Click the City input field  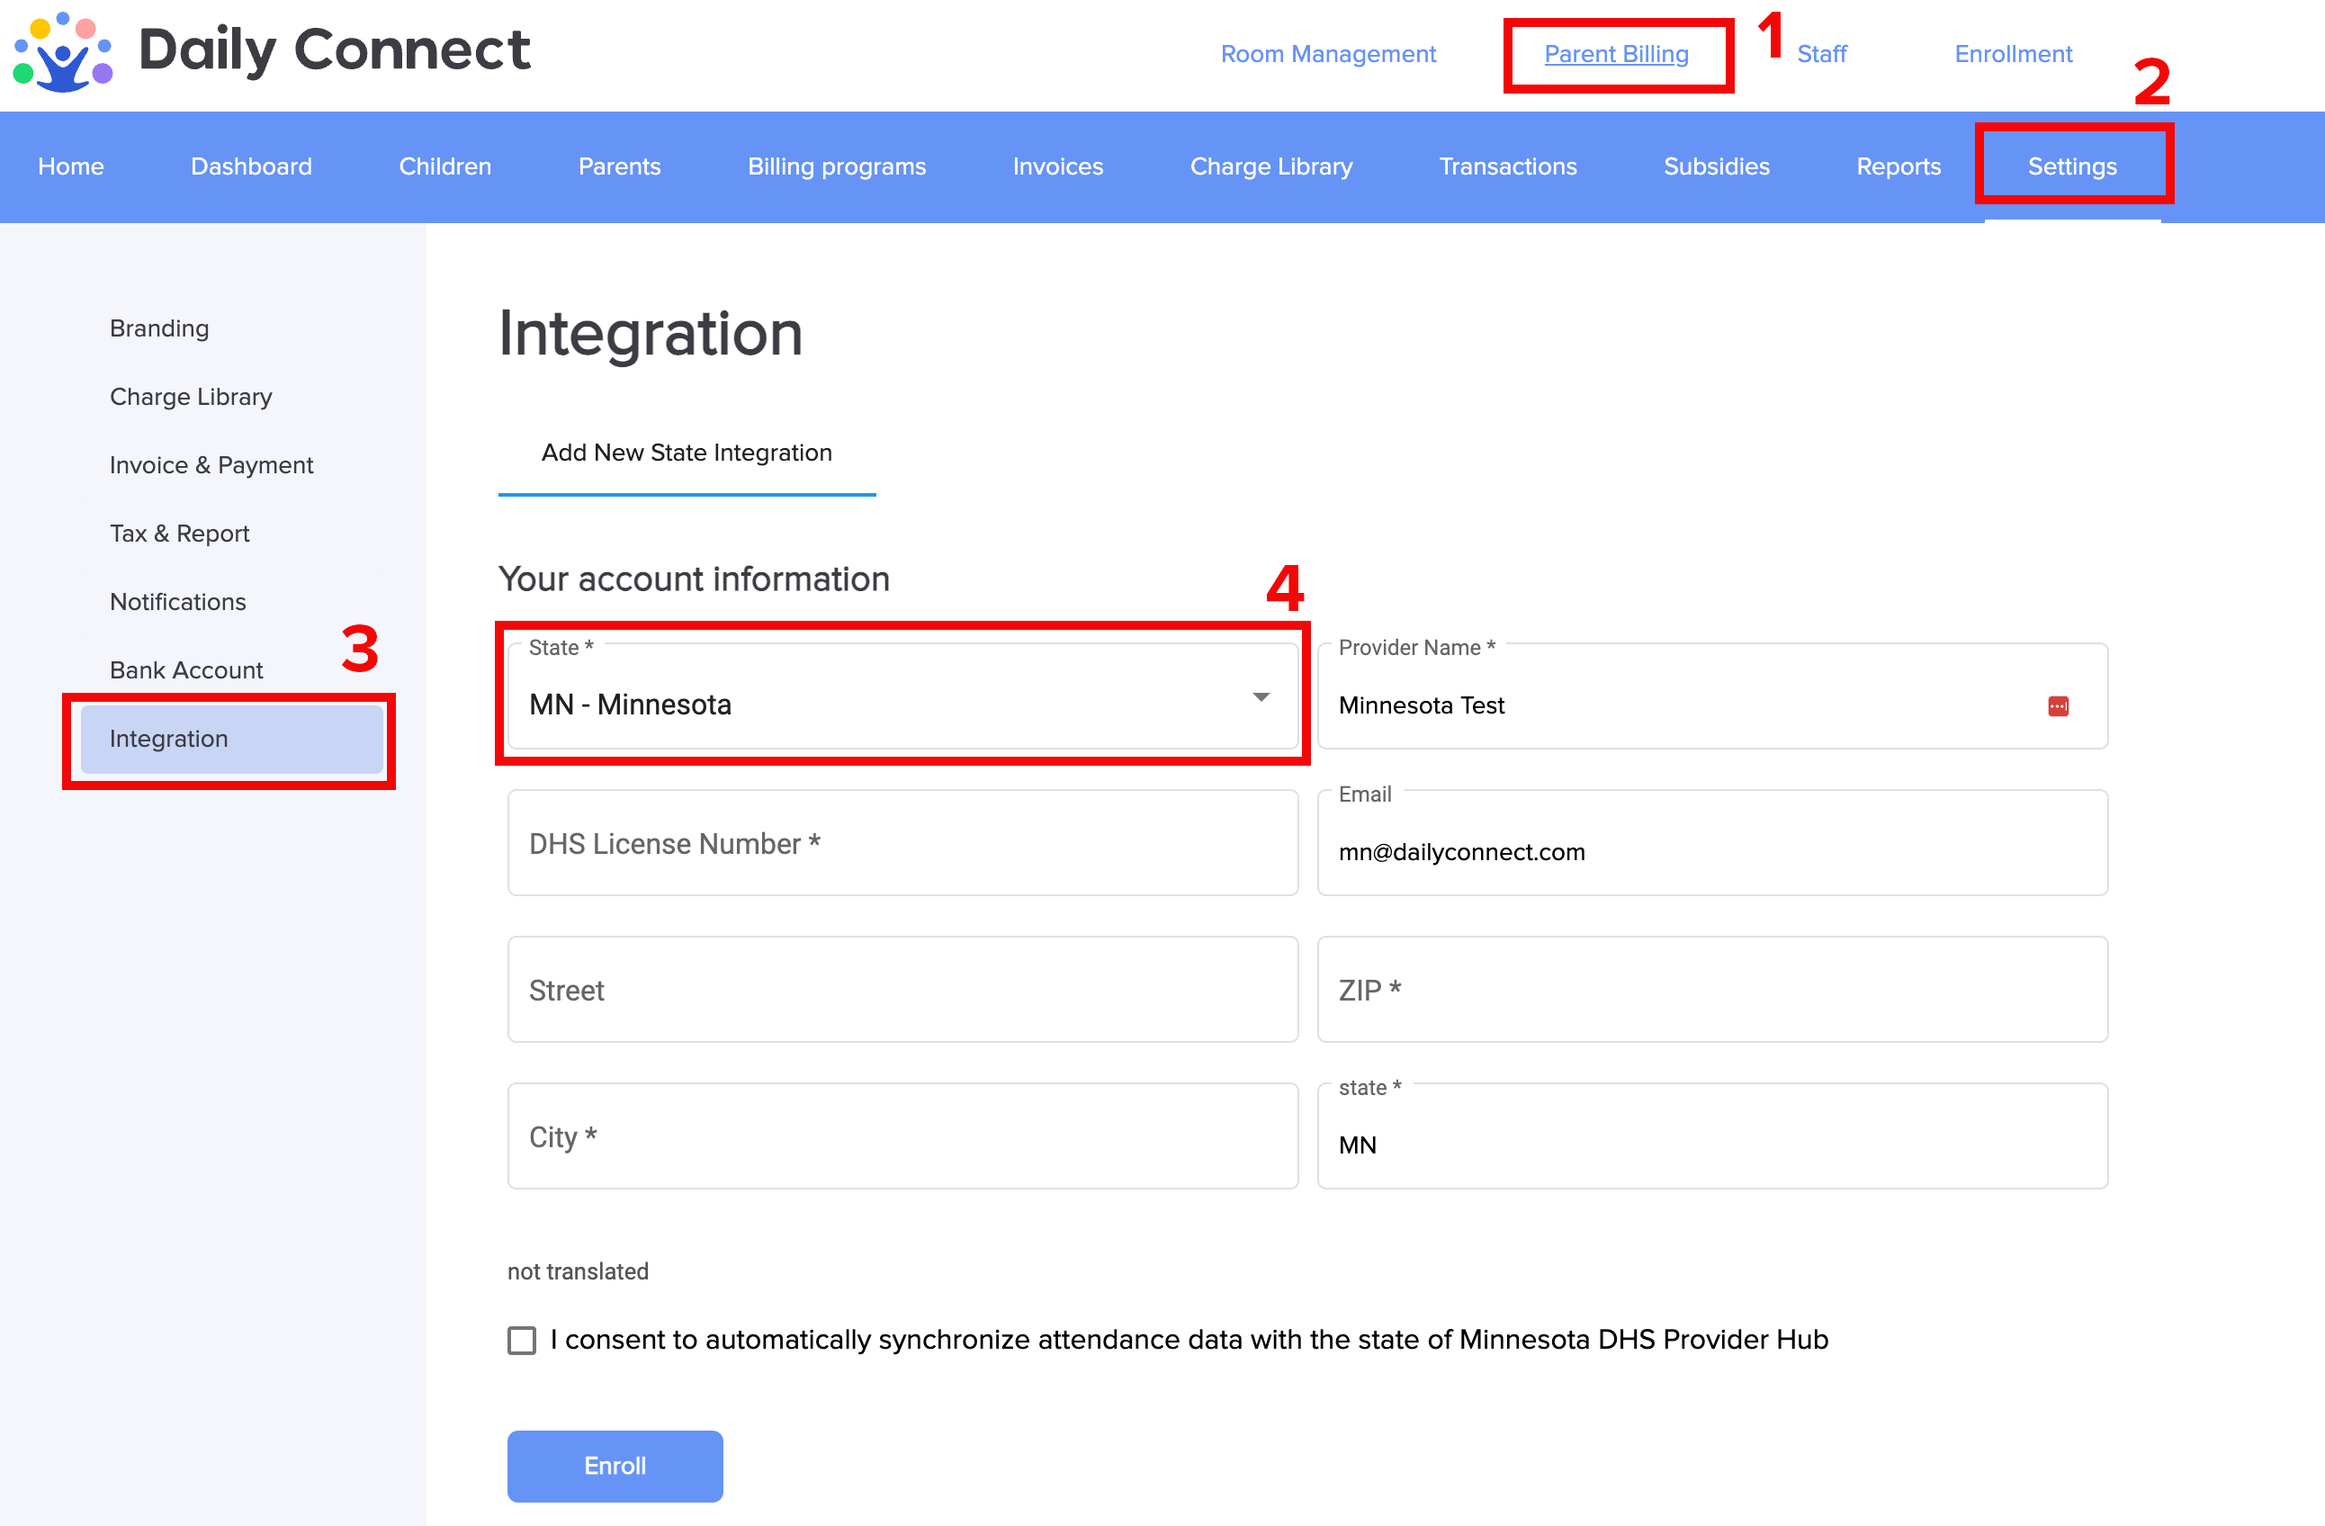coord(902,1136)
